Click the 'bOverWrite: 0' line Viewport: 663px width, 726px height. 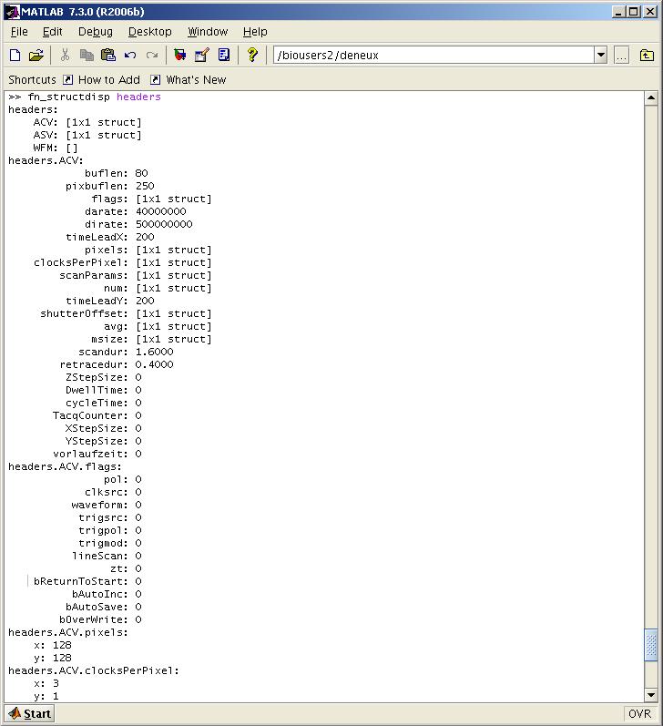100,619
